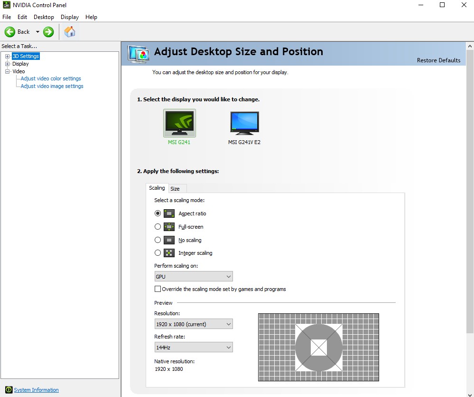Open the Back history dropdown arrow
Screen dimensions: 474x397
coord(37,31)
